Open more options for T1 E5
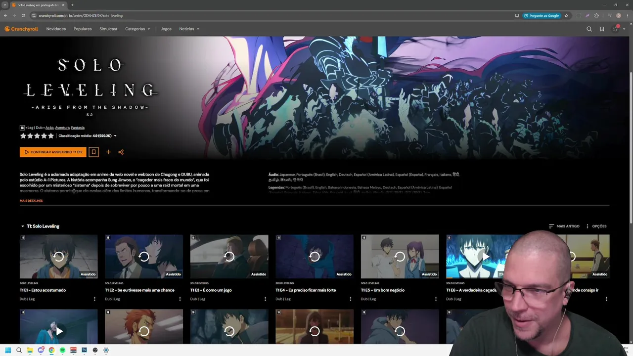The image size is (633, 356). [436, 299]
